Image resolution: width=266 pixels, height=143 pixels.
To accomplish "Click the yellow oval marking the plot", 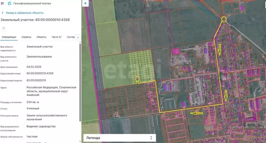I will coord(137,79).
